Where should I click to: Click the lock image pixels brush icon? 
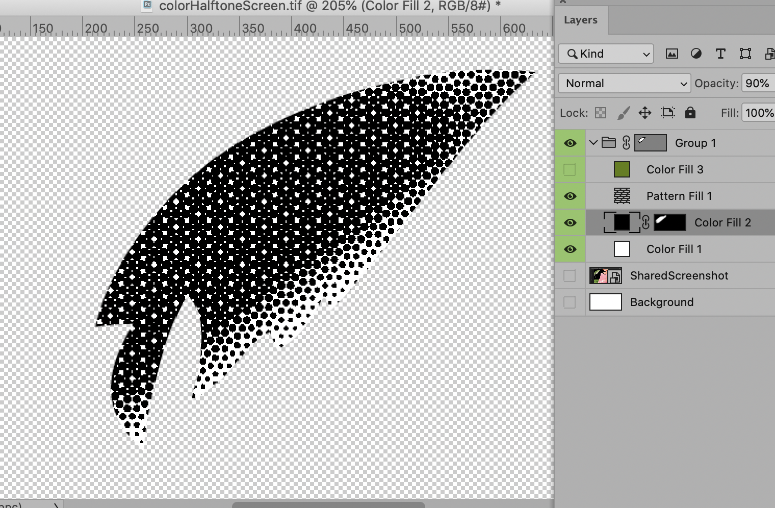(x=623, y=113)
